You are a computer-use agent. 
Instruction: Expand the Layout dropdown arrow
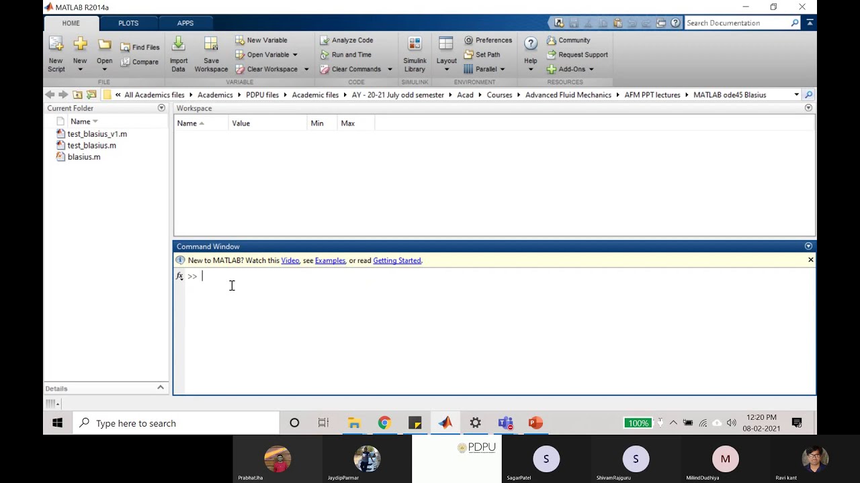[446, 69]
